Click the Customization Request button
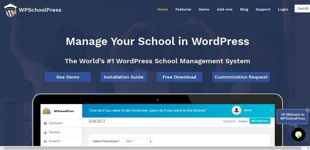 coord(241,77)
